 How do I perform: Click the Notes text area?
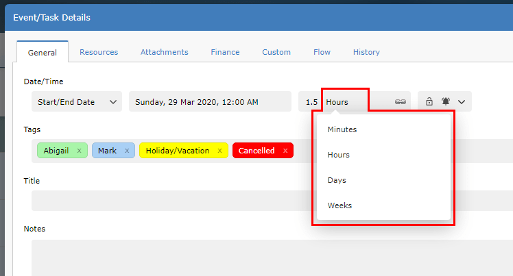pyautogui.click(x=272, y=258)
